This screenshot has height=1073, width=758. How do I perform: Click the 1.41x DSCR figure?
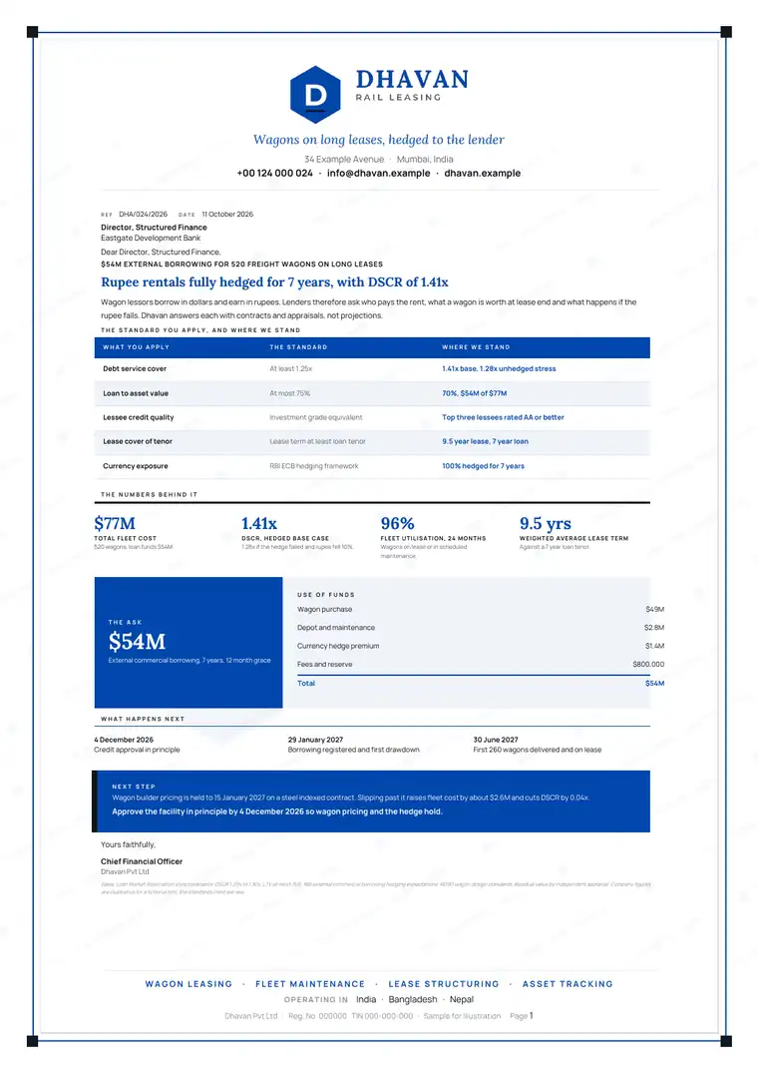click(259, 523)
